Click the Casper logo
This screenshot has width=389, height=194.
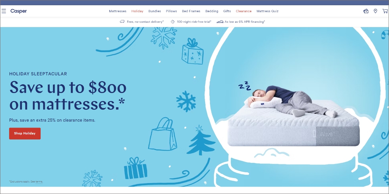pyautogui.click(x=19, y=11)
